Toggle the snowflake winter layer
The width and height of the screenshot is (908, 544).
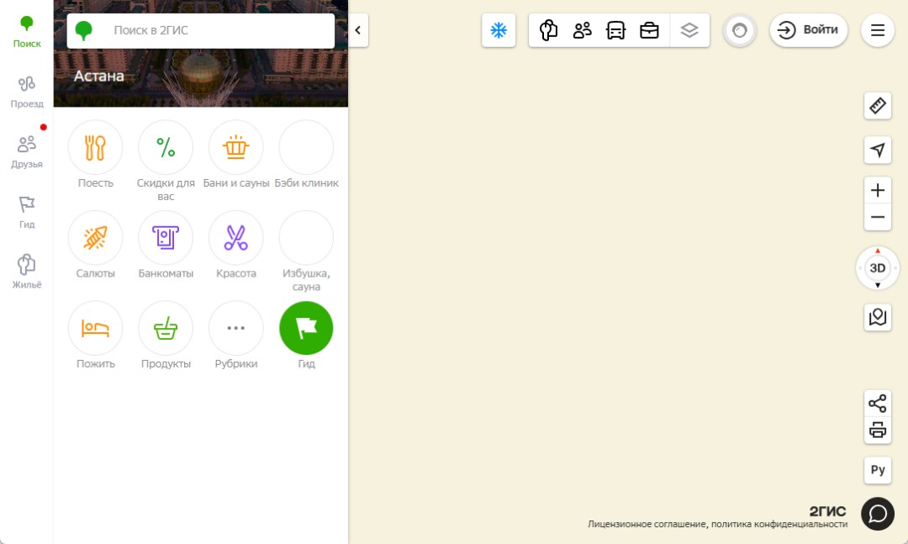click(499, 30)
